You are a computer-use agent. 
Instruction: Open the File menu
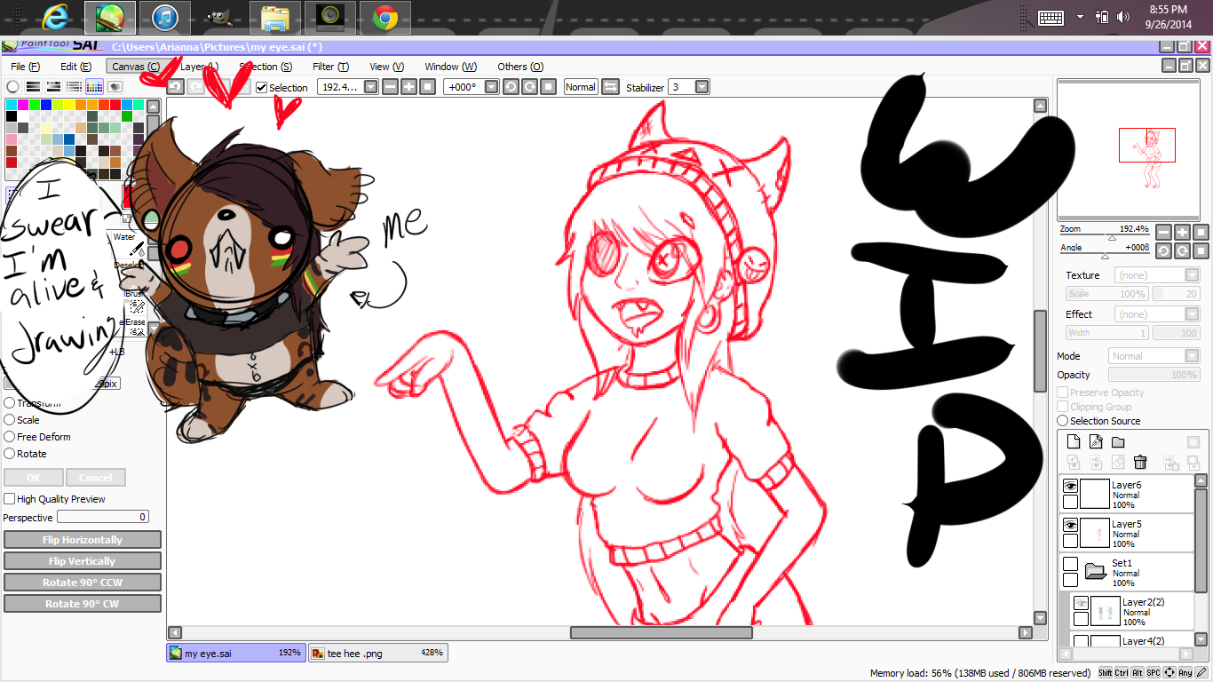[25, 67]
